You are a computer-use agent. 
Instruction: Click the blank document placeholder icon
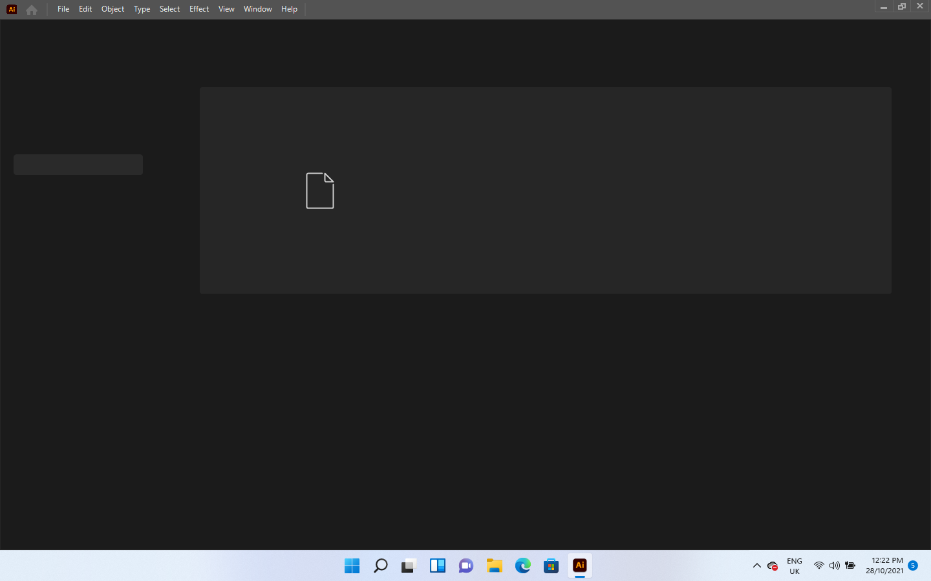[x=319, y=190]
